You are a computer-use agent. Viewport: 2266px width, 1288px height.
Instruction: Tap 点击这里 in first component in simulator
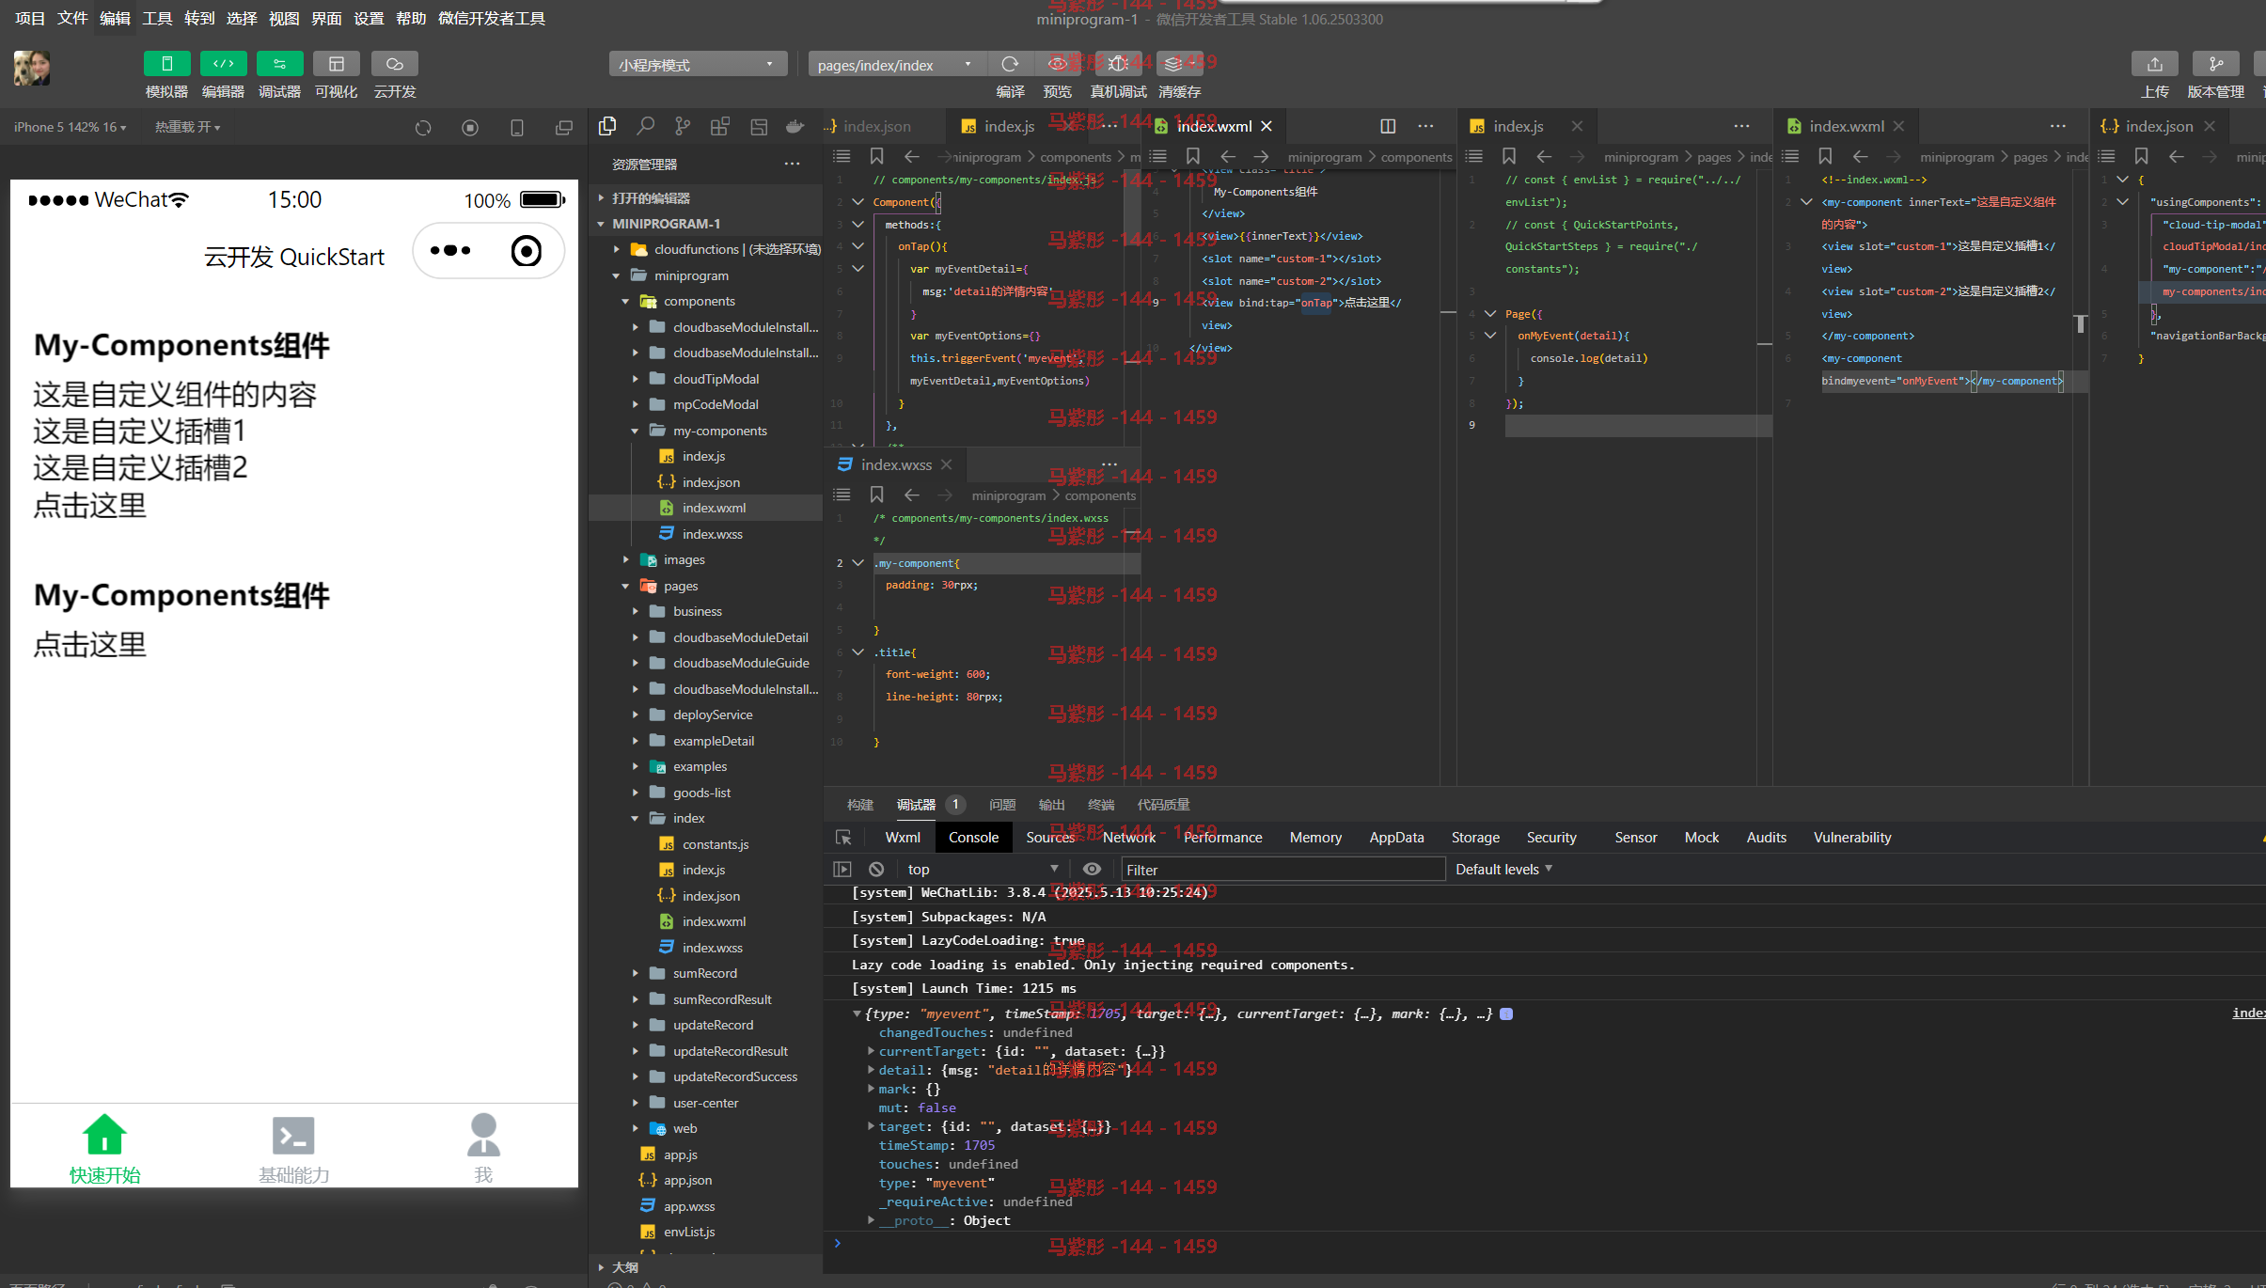click(x=90, y=506)
